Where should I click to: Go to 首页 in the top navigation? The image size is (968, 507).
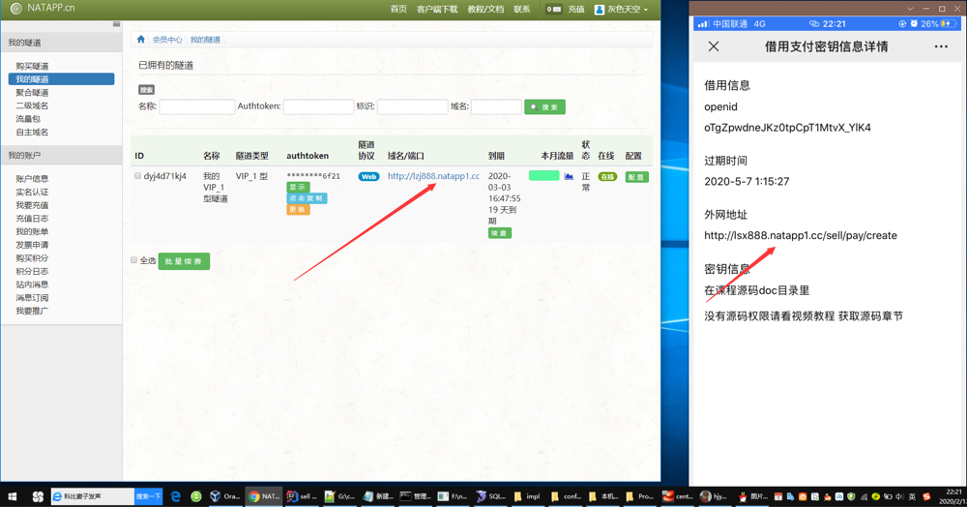tap(398, 10)
